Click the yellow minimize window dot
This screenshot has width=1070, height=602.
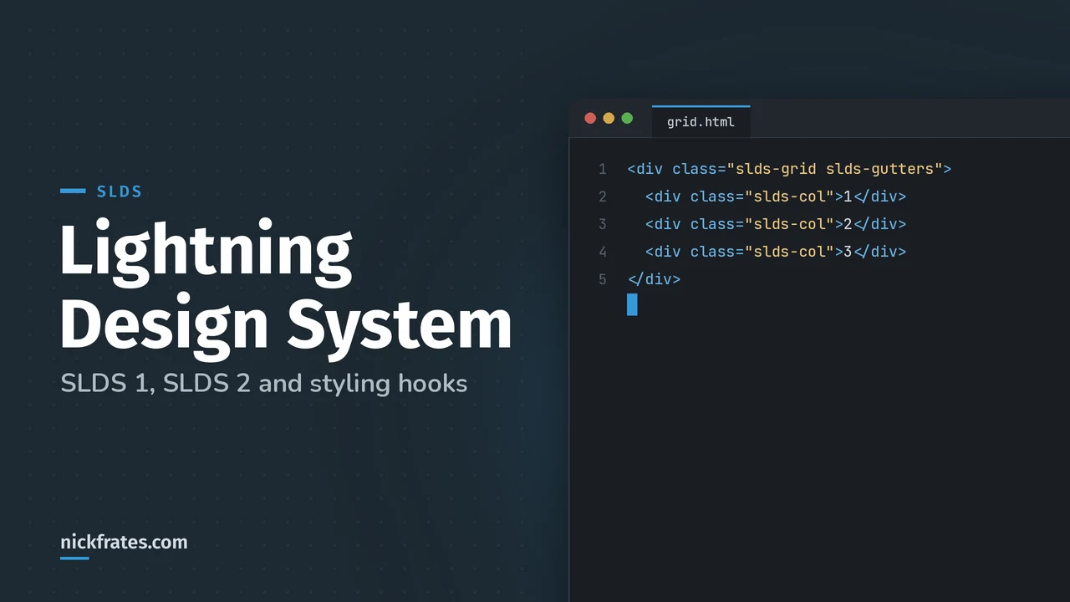pyautogui.click(x=609, y=118)
